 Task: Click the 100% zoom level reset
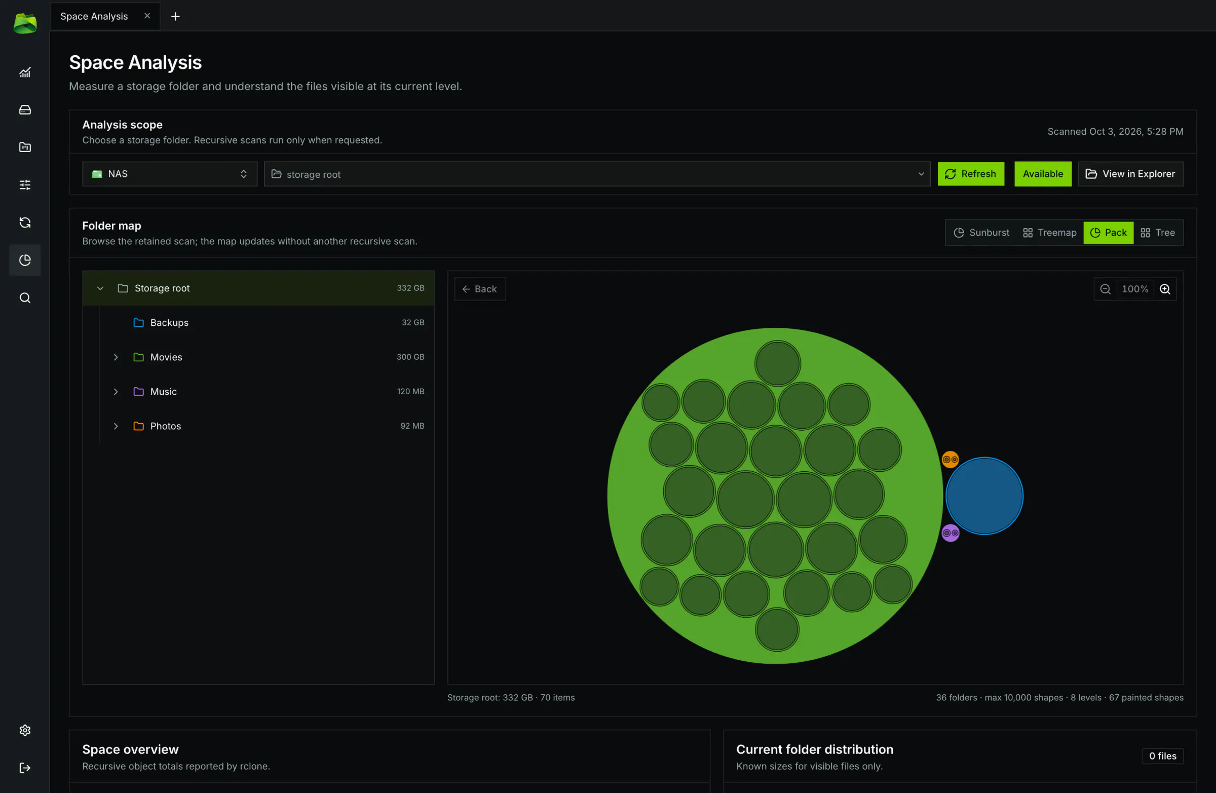click(x=1135, y=289)
